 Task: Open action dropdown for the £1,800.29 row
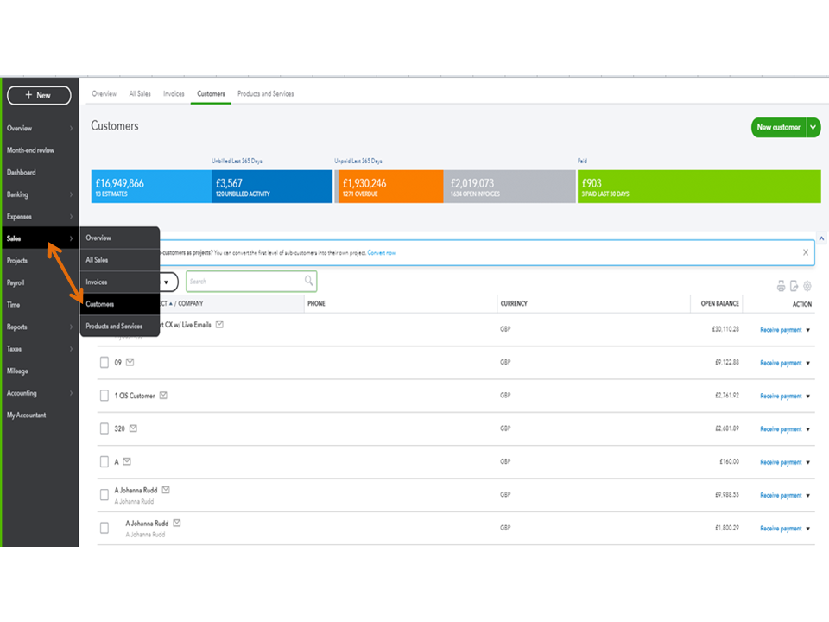tap(808, 529)
